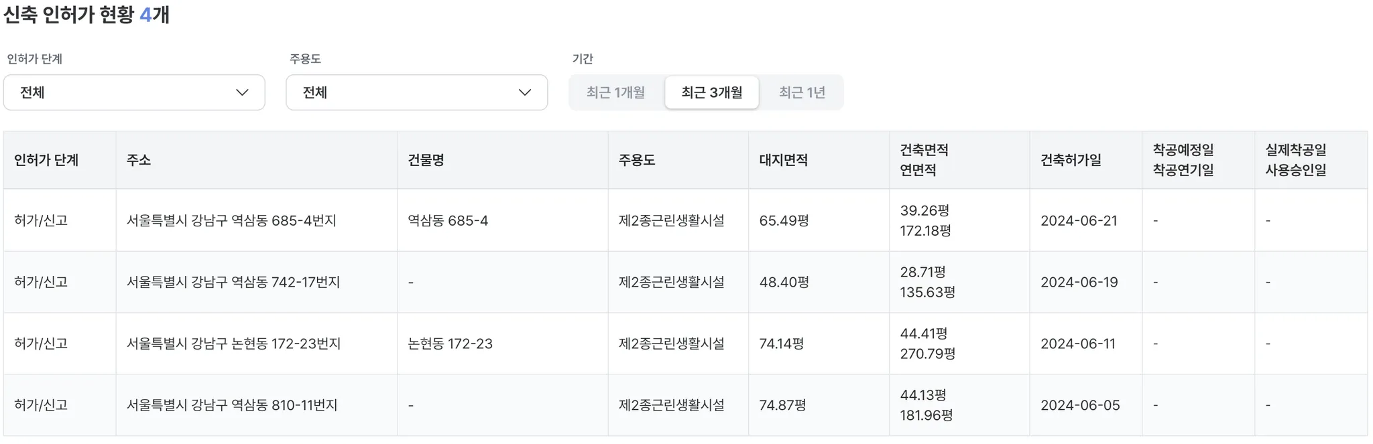Click chevron arrow in 인허가 단계 combo box

[x=243, y=92]
